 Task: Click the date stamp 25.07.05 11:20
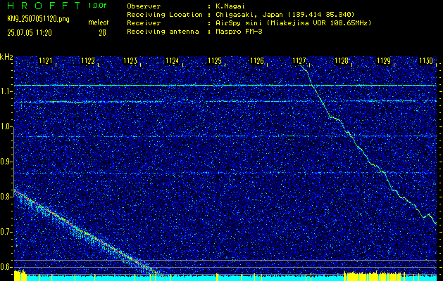click(30, 33)
